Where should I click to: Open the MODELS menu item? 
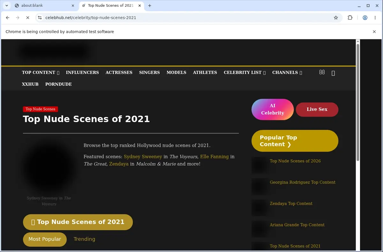click(x=176, y=72)
